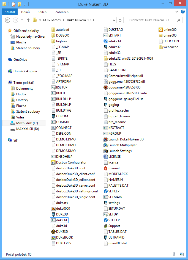Open the autoload folder
Viewport: 188px width, 260px height.
click(x=60, y=30)
